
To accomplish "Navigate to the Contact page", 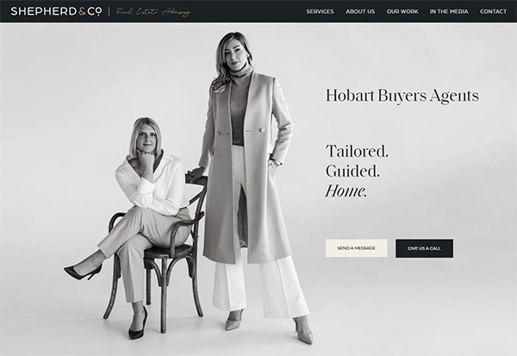I will tap(493, 11).
